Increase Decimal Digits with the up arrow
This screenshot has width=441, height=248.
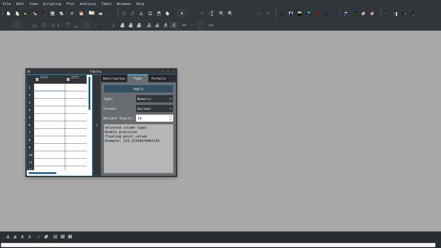(170, 117)
